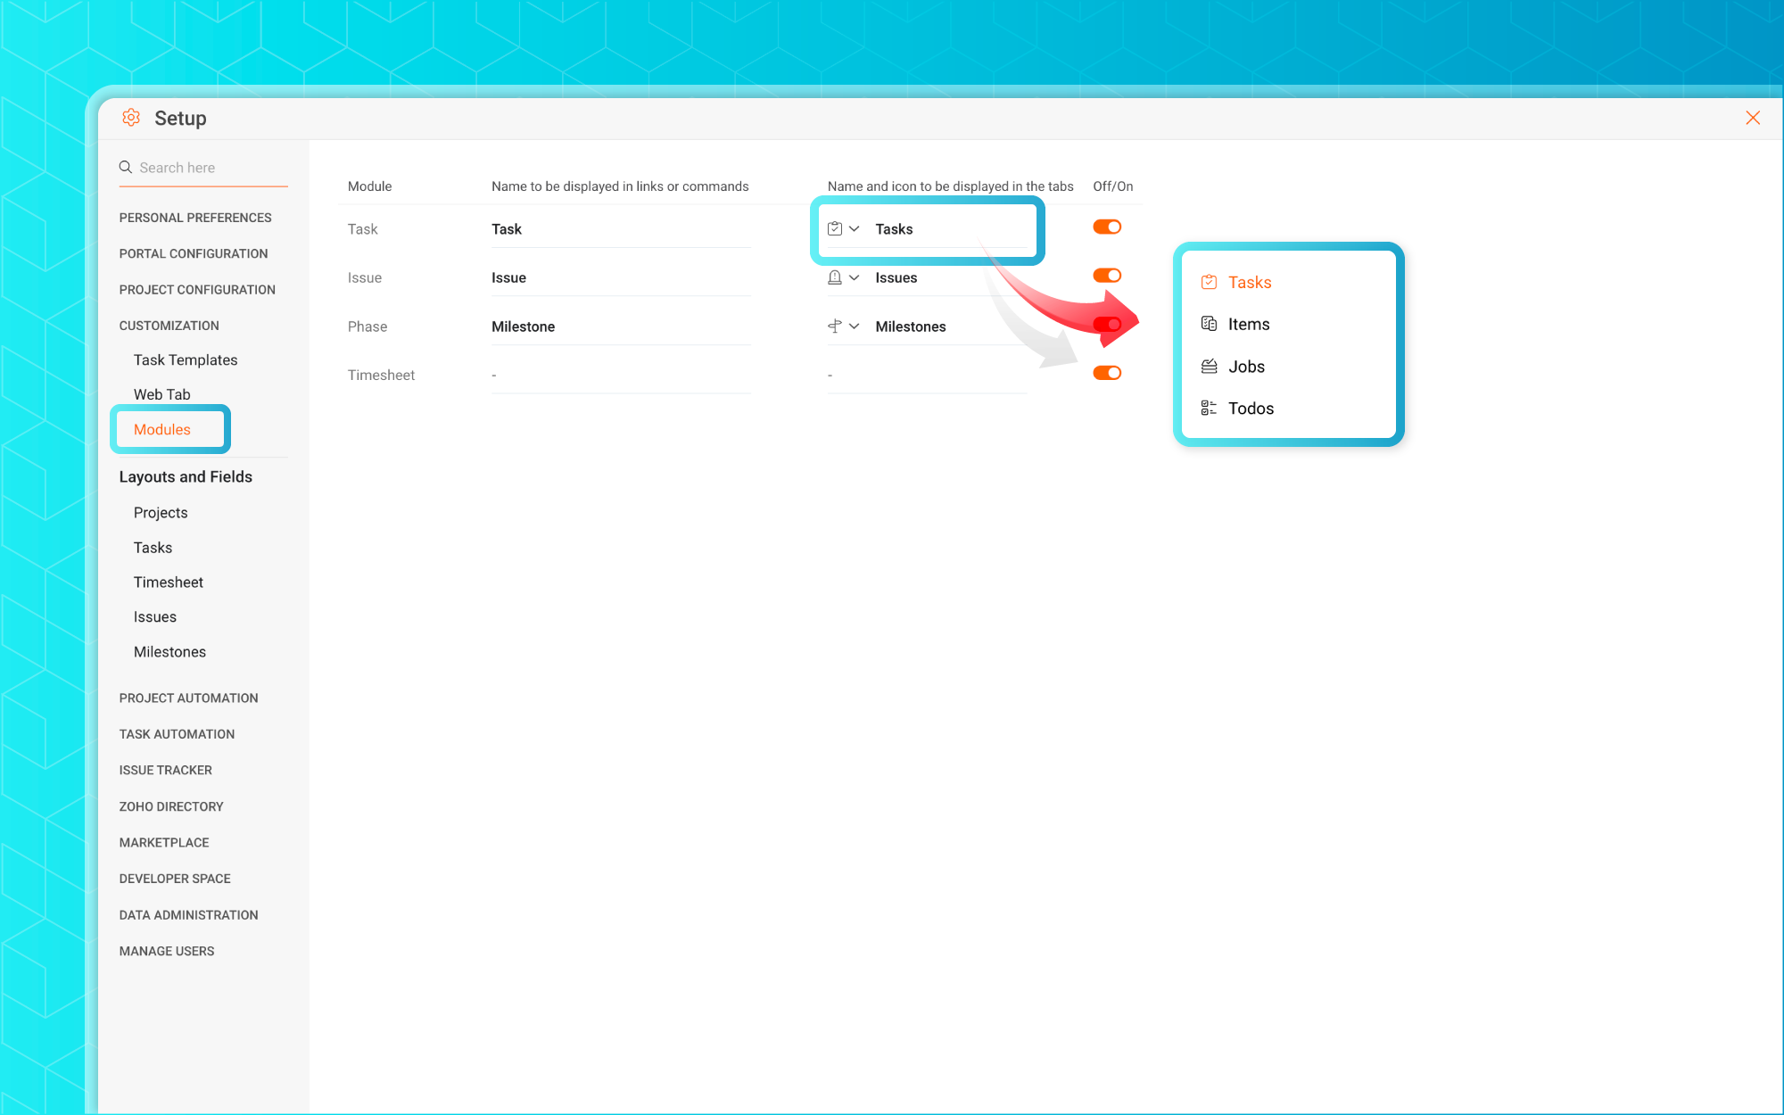Click the Issues bell tab icon
Viewport: 1784px width, 1115px height.
pyautogui.click(x=835, y=277)
